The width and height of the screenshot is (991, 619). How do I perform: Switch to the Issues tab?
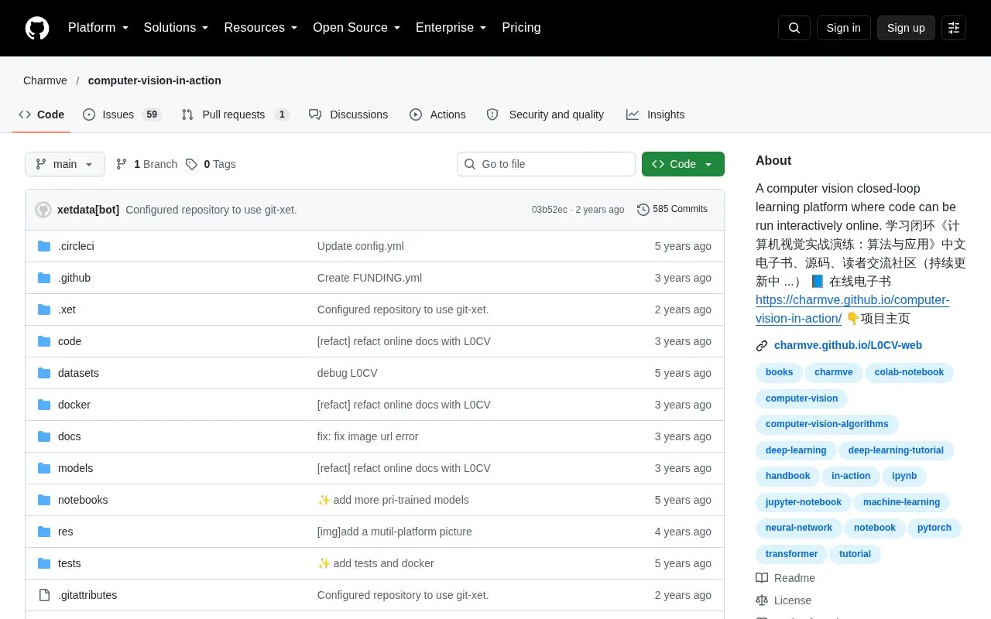pyautogui.click(x=122, y=115)
